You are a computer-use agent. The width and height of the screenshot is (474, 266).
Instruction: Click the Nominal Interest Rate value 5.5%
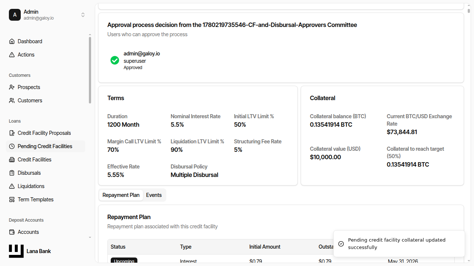pyautogui.click(x=177, y=125)
